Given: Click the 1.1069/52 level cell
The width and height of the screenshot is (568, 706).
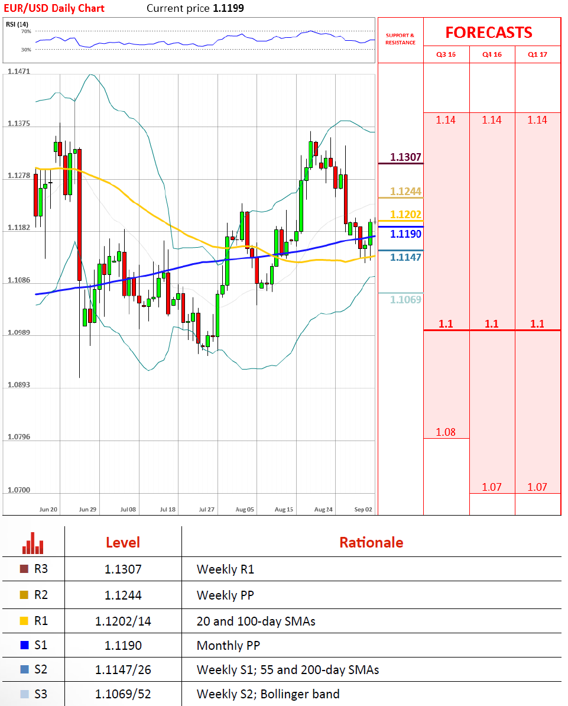Looking at the screenshot, I should click(123, 694).
